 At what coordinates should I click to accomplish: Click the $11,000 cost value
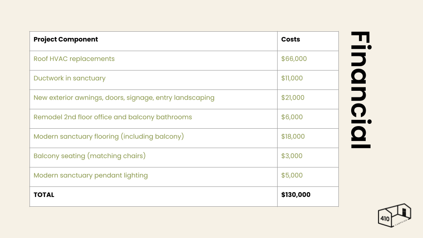click(292, 78)
